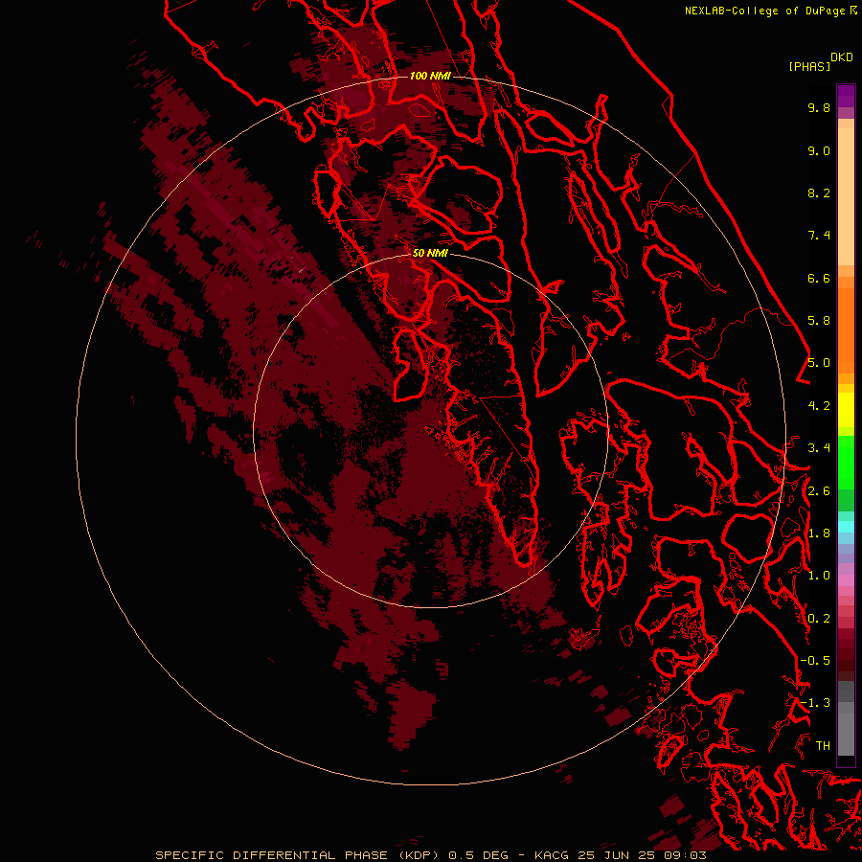Click the 1.8 legend value

(819, 533)
